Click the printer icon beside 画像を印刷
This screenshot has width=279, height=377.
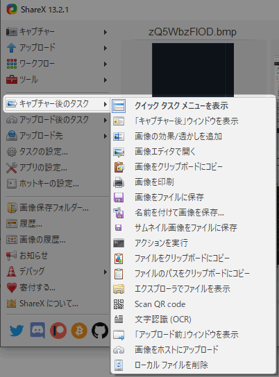pyautogui.click(x=119, y=182)
